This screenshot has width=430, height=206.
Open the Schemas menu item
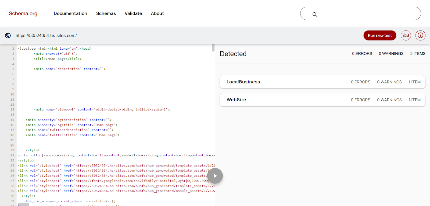click(106, 13)
